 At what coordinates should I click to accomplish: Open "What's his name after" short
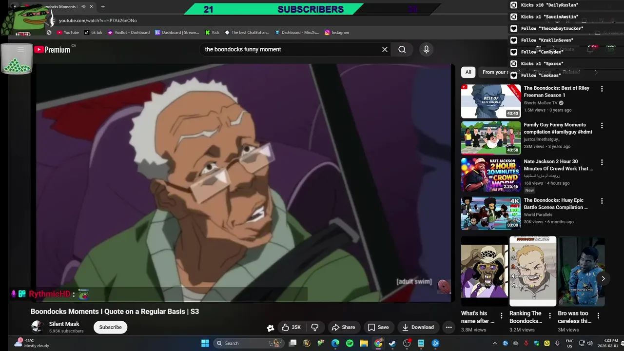coord(485,271)
